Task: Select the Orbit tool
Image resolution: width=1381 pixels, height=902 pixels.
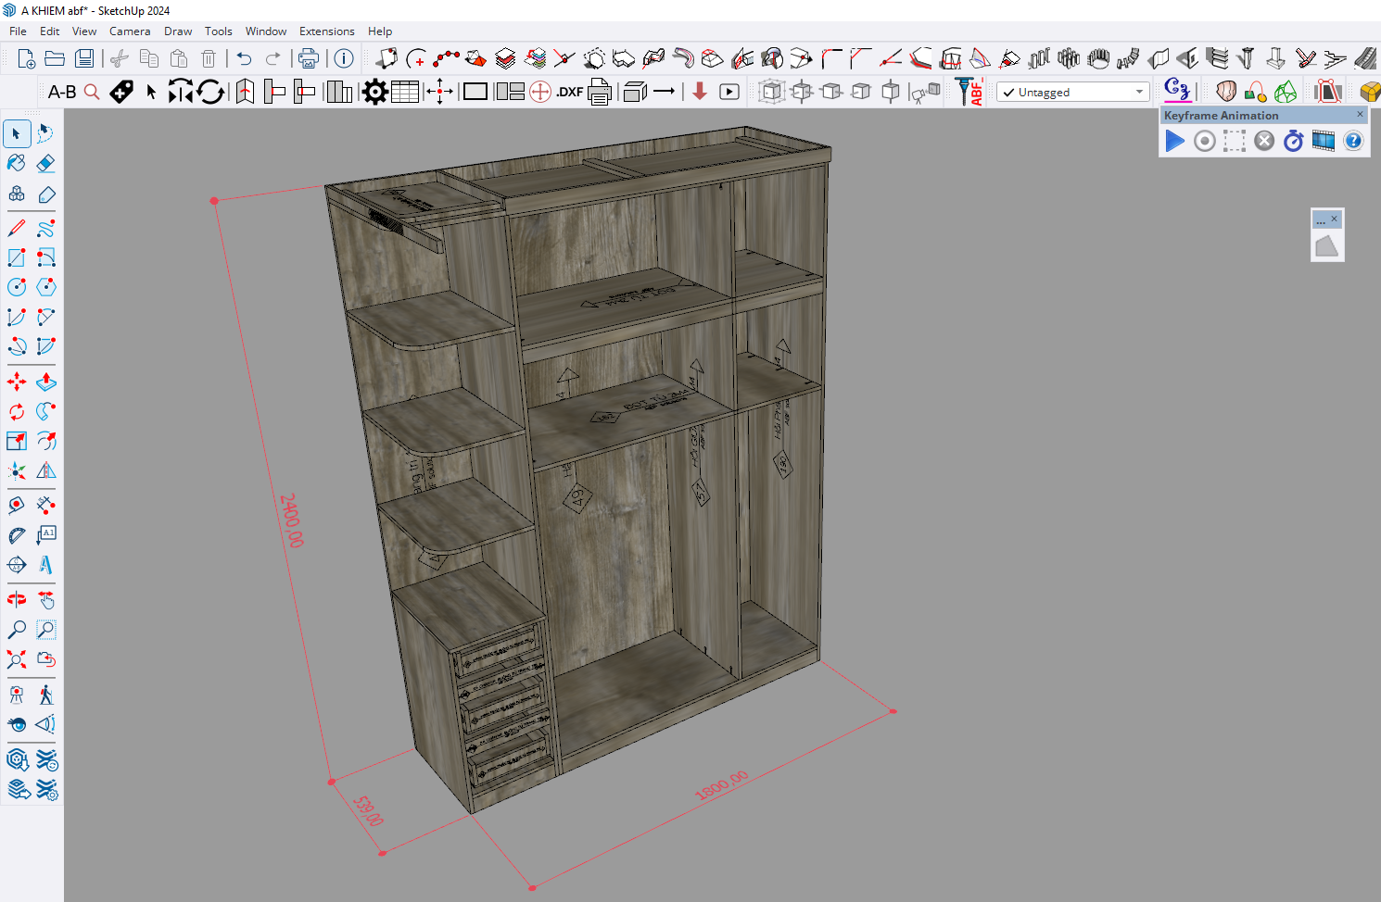Action: [17, 599]
